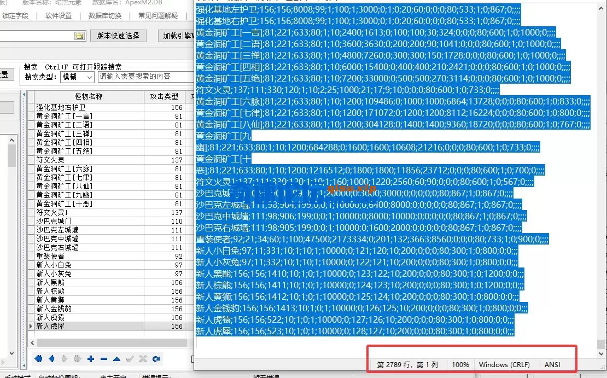Screen dimensions: 607x378
Task: Click the next record navigation arrow
Action: tap(65, 359)
